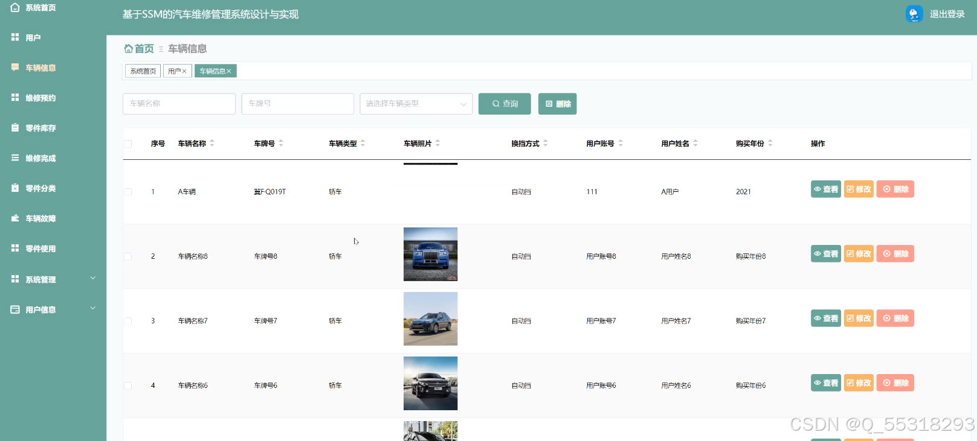977x441 pixels.
Task: Check the checkbox for row 车辆名称6
Action: [128, 385]
